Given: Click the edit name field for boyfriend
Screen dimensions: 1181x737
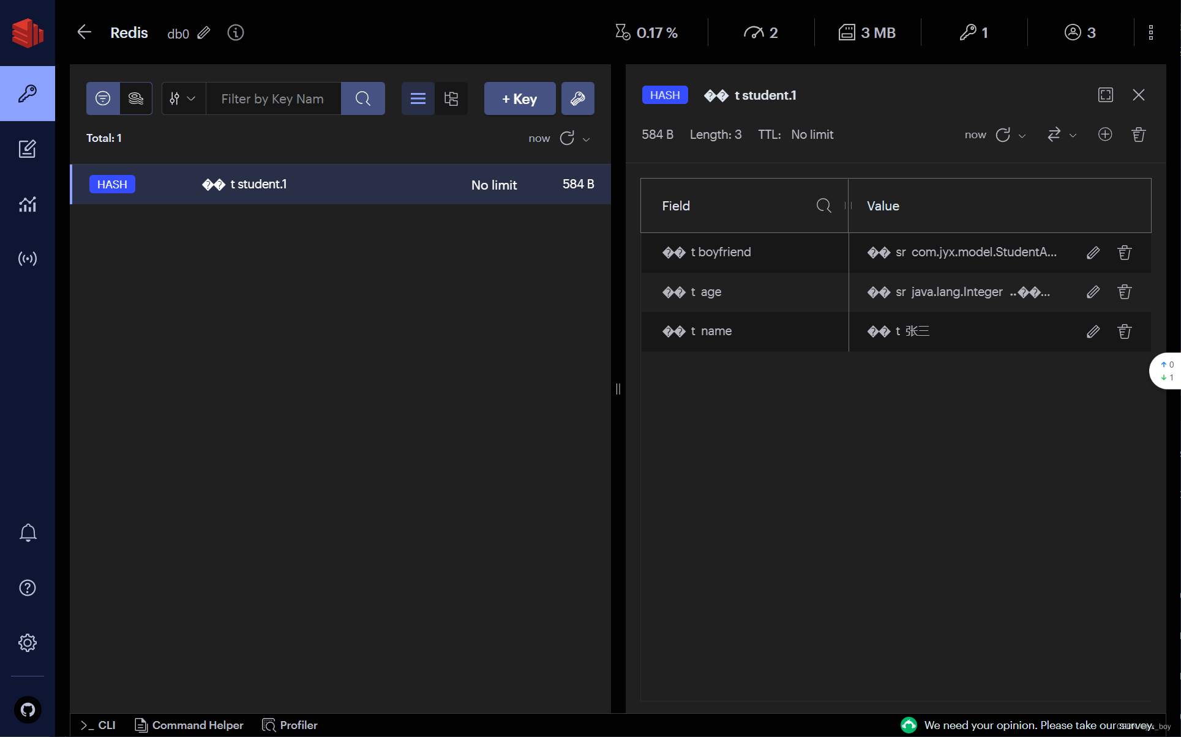Looking at the screenshot, I should [x=1093, y=251].
